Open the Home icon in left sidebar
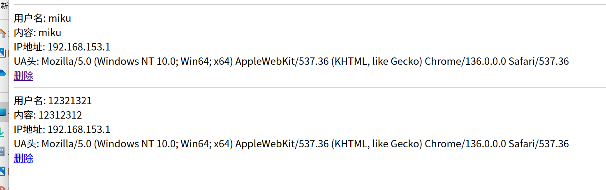 click(3, 33)
